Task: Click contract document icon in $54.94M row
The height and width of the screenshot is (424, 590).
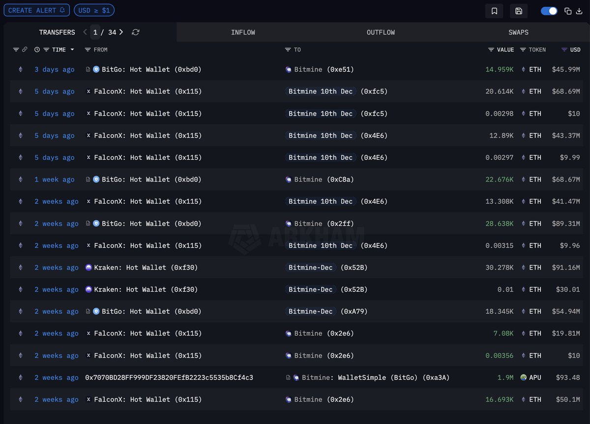Action: pyautogui.click(x=88, y=311)
